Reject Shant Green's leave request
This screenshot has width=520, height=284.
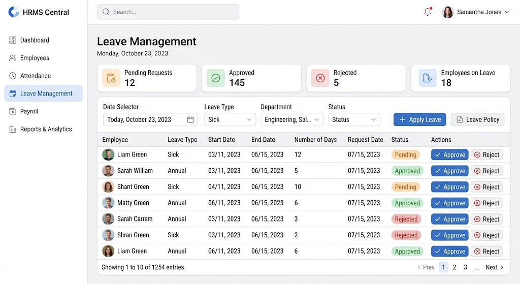coord(486,187)
